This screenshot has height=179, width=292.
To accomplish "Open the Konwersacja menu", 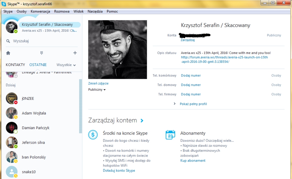I will [x=40, y=11].
